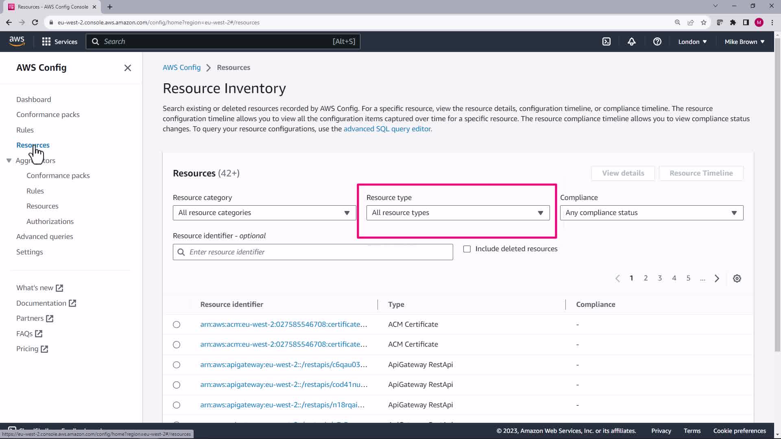Open the Services grid menu icon
This screenshot has height=439, width=781.
pos(46,41)
